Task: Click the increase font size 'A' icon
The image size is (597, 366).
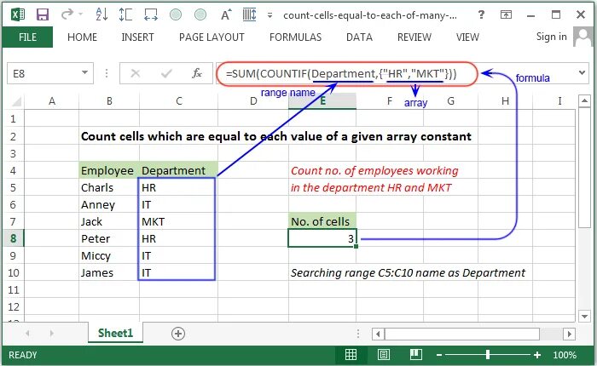Action: 225,14
